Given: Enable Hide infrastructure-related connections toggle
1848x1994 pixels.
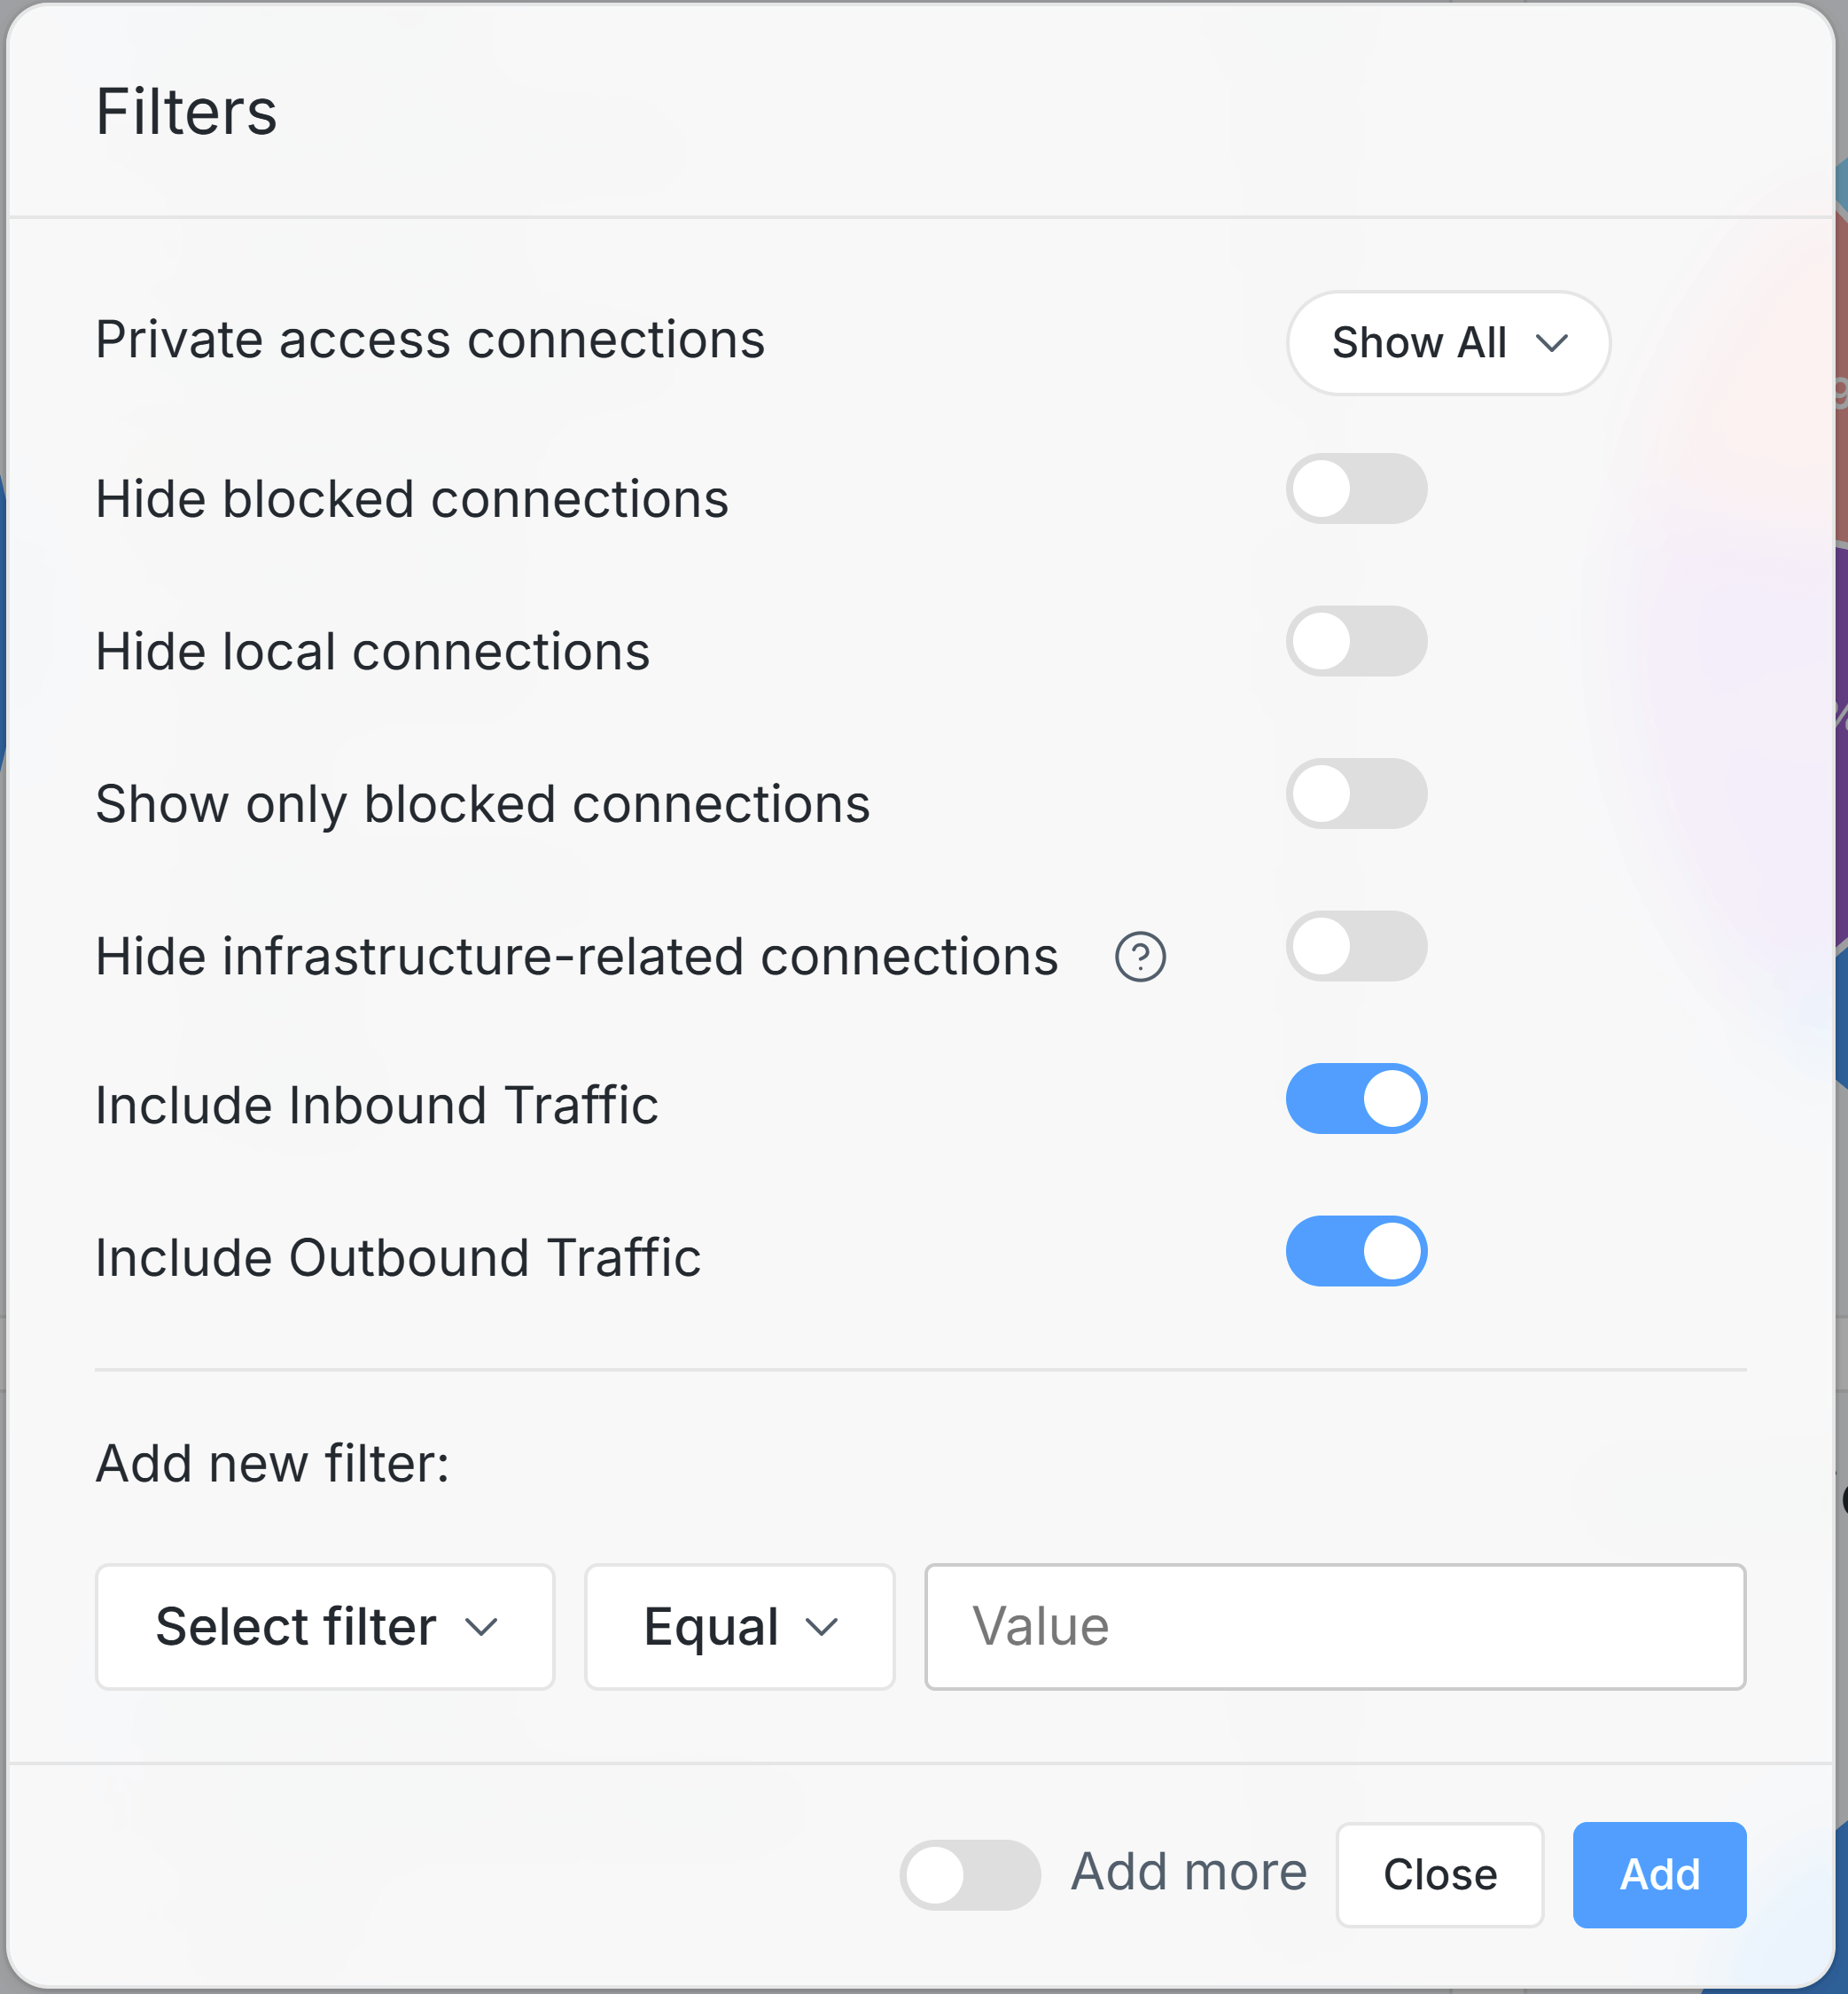Looking at the screenshot, I should pos(1355,947).
